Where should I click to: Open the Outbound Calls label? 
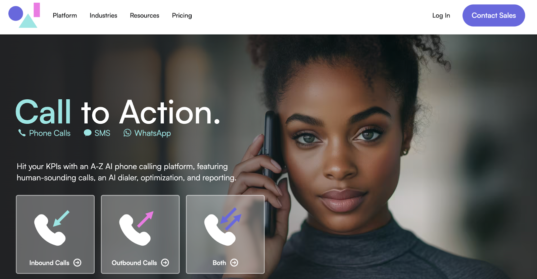134,263
